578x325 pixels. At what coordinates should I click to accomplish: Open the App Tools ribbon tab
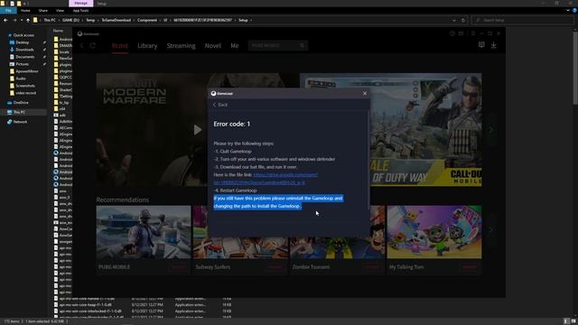click(80, 11)
